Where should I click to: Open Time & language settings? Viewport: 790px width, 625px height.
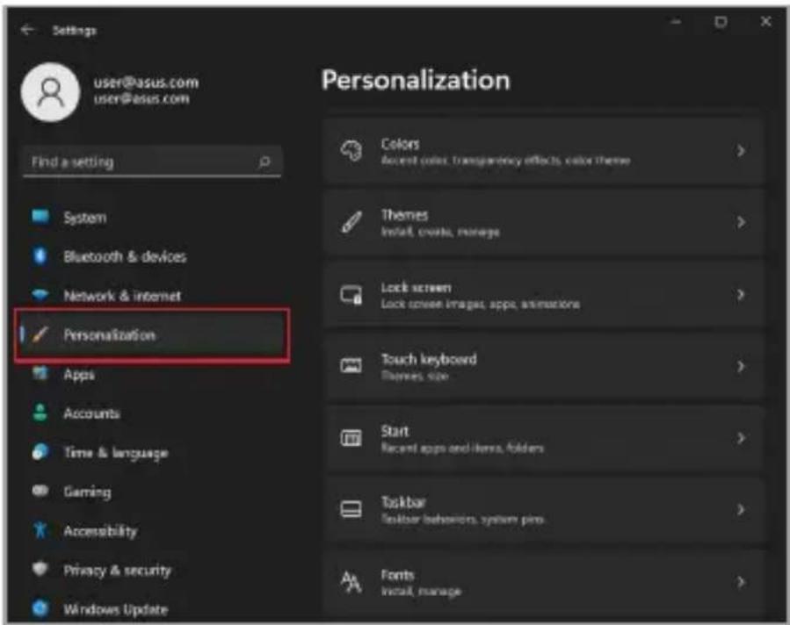tap(116, 453)
